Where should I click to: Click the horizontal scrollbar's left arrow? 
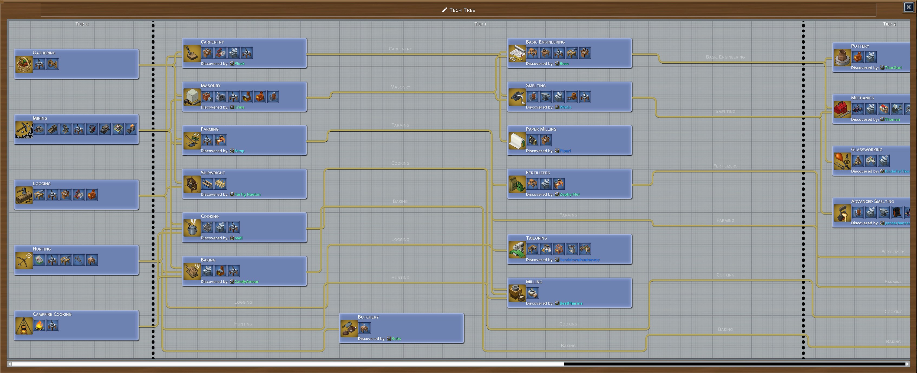point(10,364)
